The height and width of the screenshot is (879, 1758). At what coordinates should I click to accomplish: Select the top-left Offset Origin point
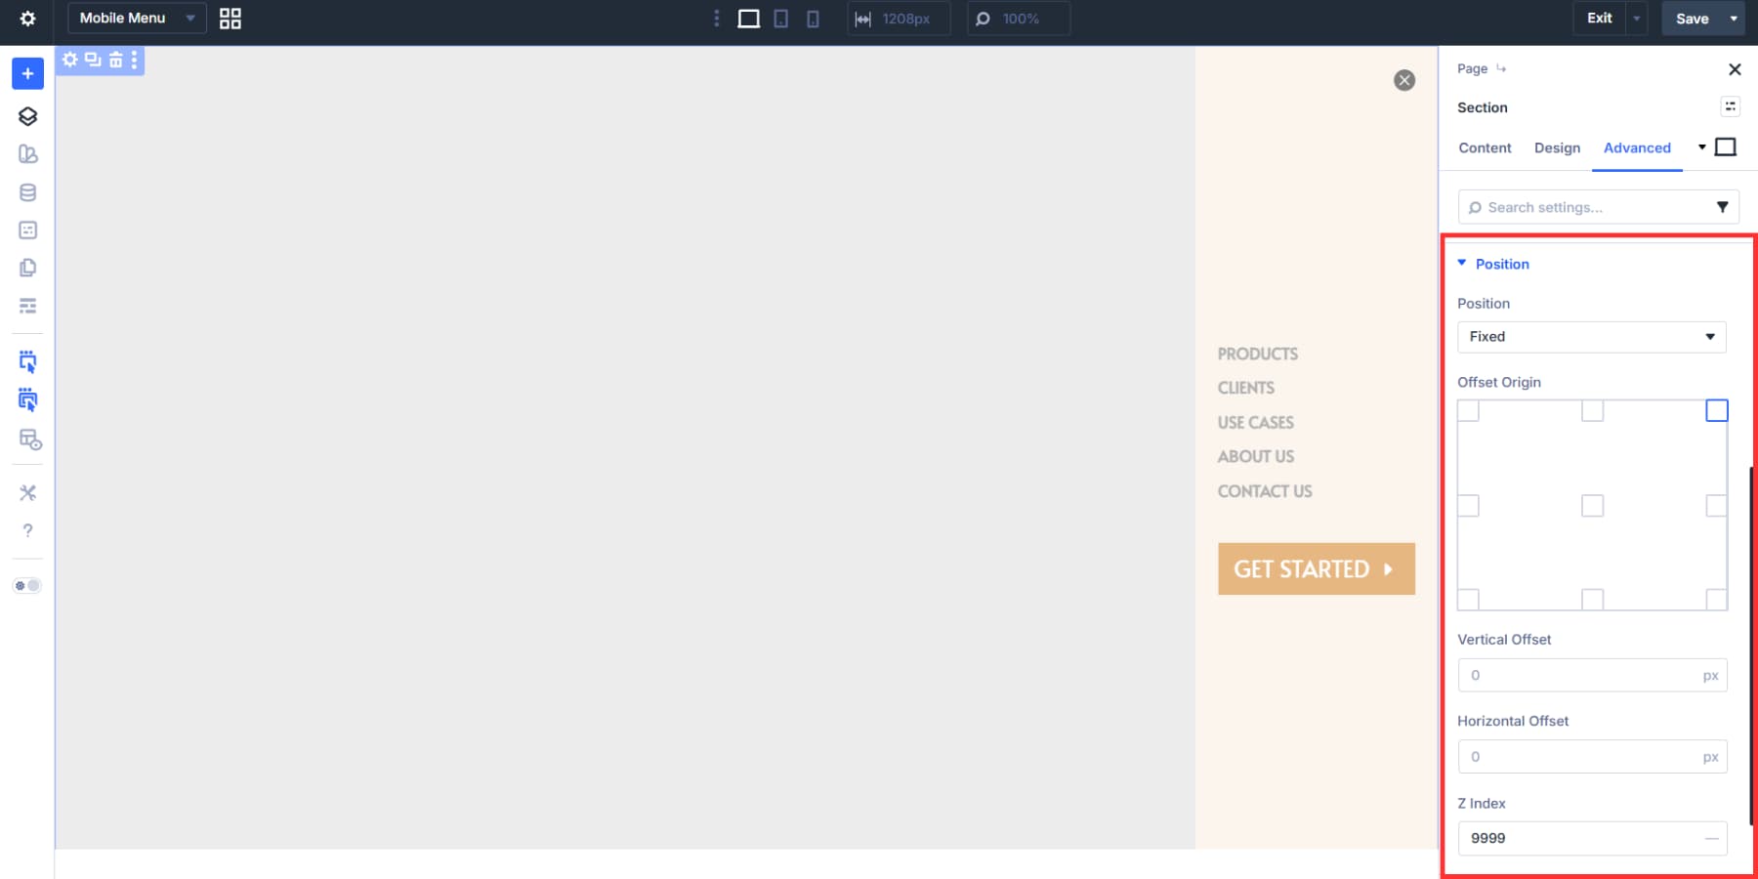click(1469, 410)
